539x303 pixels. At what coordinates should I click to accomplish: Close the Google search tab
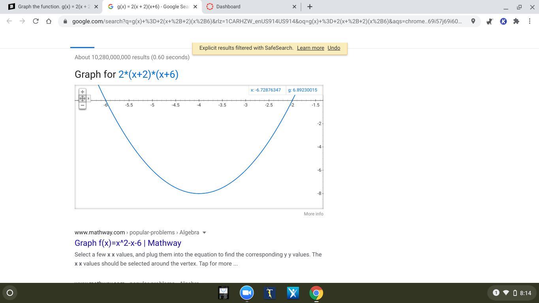click(x=195, y=7)
